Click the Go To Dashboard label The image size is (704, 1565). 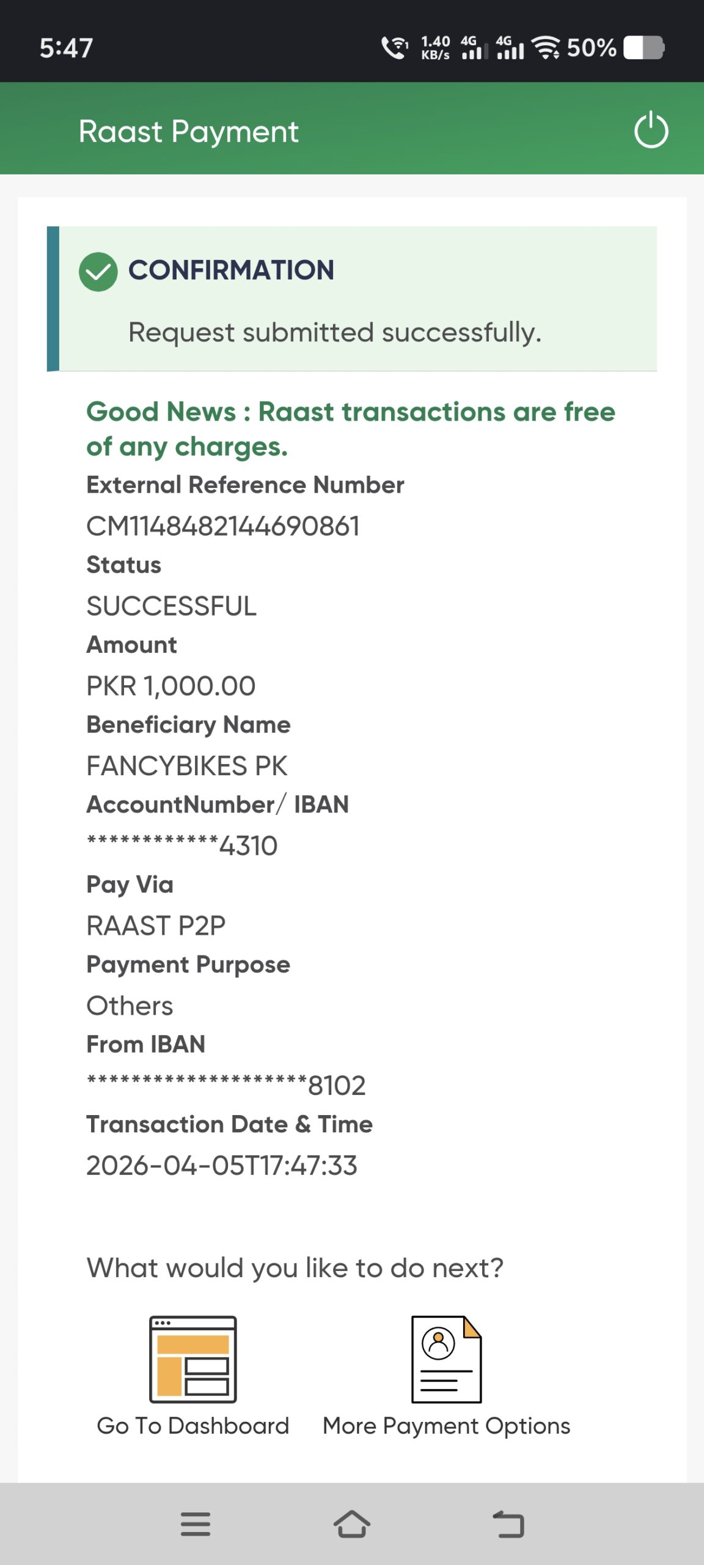click(193, 1426)
